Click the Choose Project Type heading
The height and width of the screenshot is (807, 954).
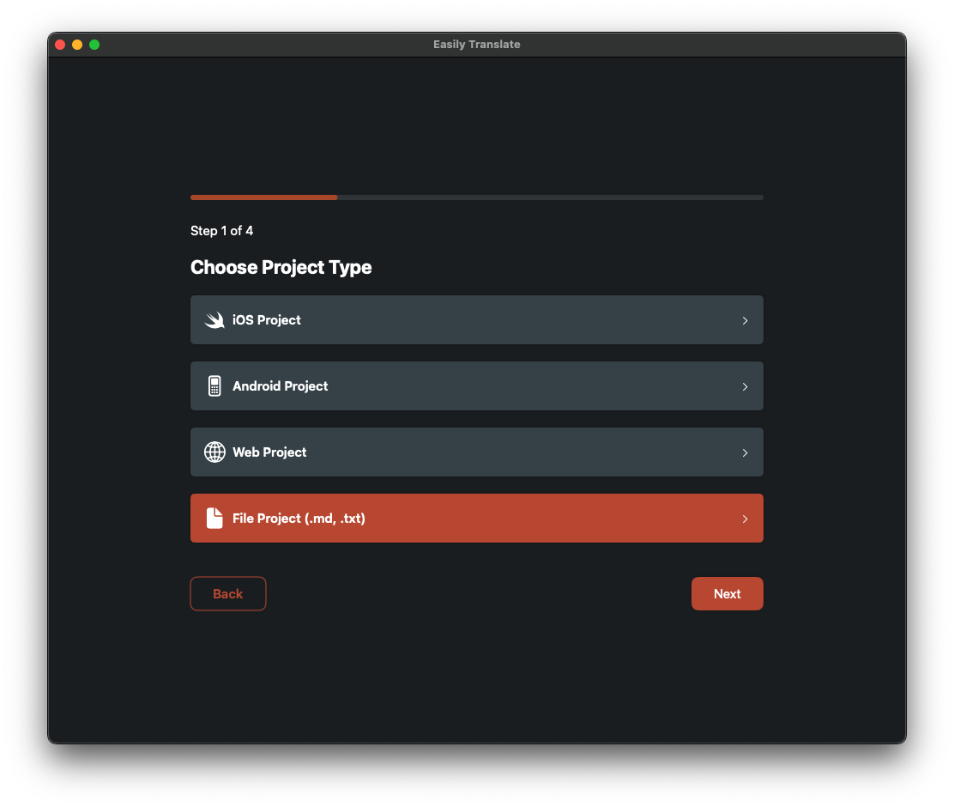[281, 267]
